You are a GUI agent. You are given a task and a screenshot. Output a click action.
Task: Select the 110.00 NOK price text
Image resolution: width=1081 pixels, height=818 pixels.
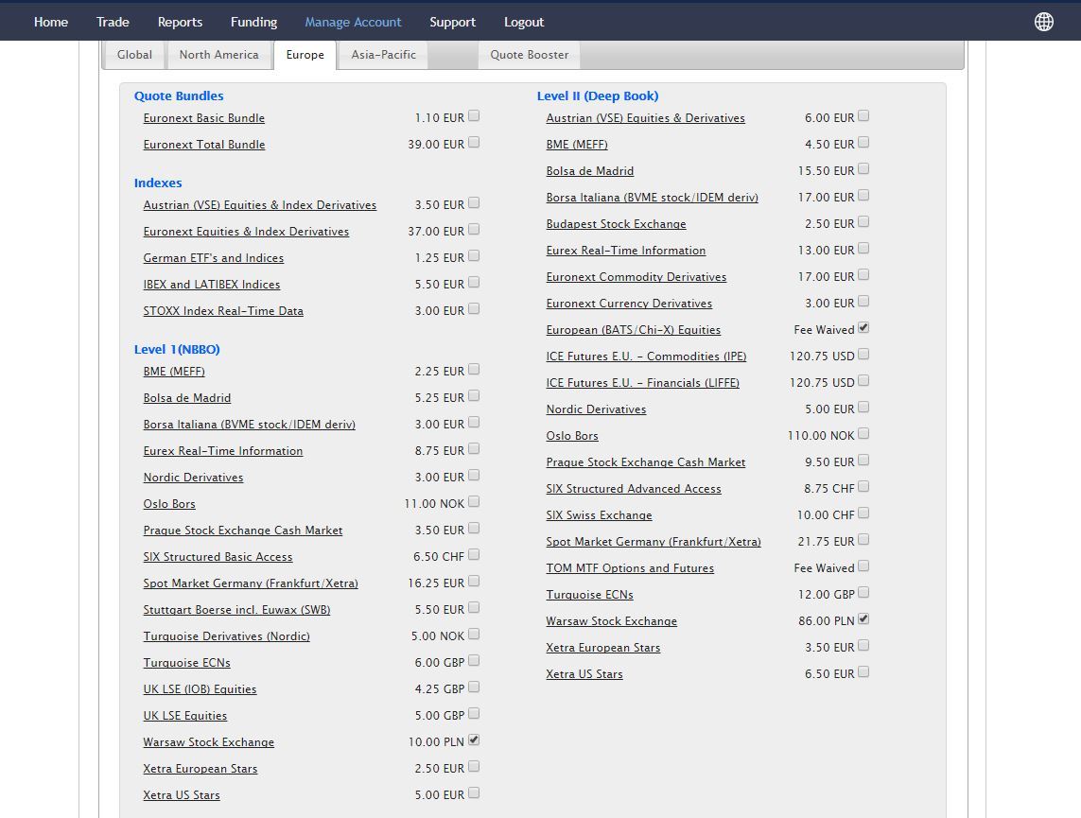820,436
